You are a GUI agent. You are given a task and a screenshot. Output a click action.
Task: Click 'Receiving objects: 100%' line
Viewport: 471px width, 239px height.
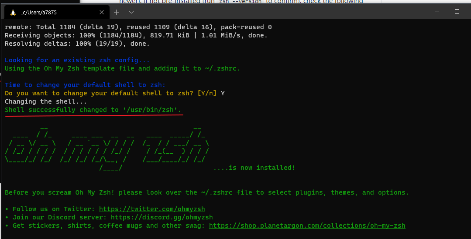pyautogui.click(x=136, y=35)
